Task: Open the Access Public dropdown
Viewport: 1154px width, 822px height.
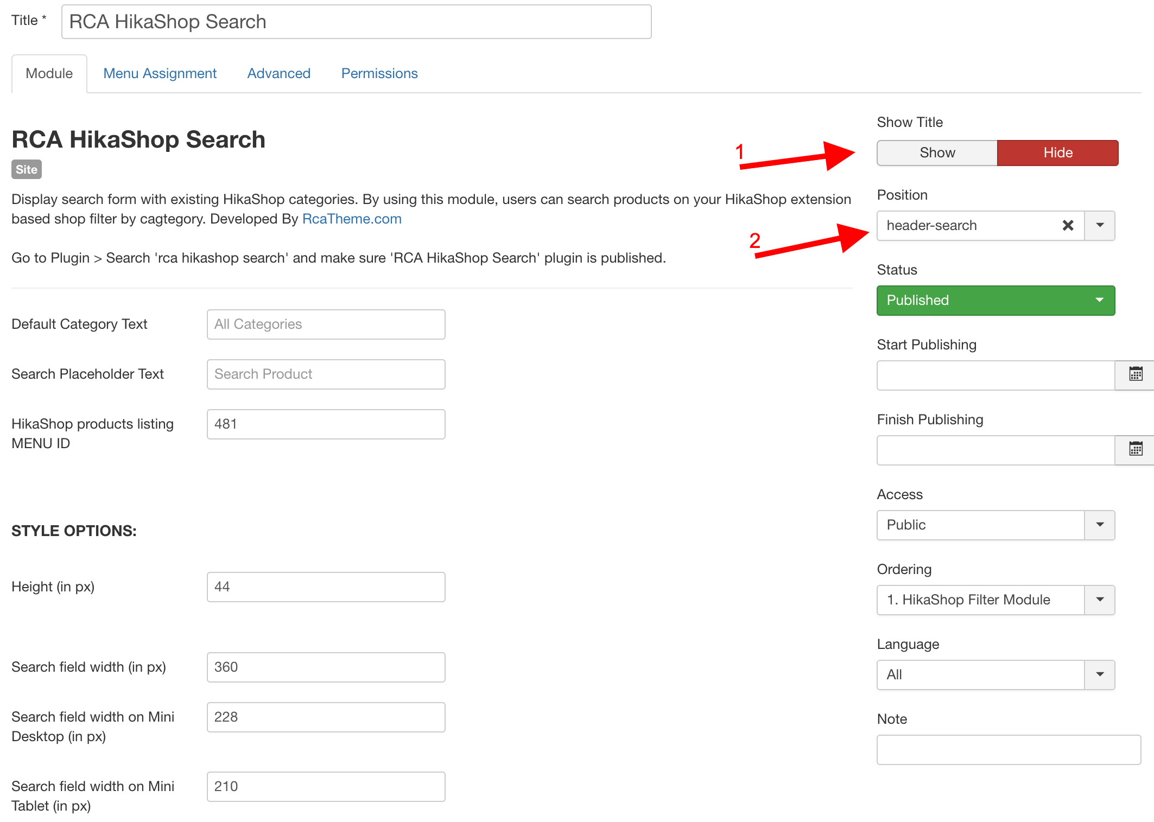Action: (996, 525)
